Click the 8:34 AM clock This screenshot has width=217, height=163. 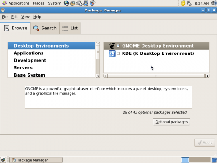pos(202,3)
